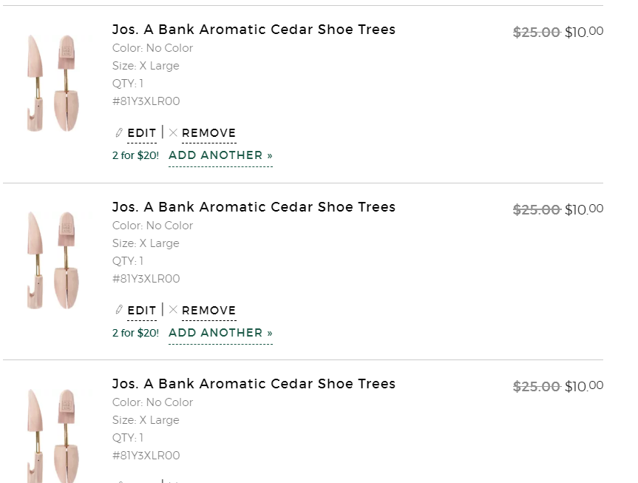The width and height of the screenshot is (638, 483).
Task: Click Add Another for second shoe trees item
Action: pos(220,333)
